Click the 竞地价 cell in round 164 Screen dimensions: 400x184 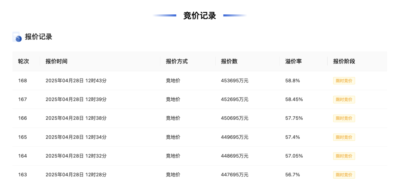coord(173,156)
